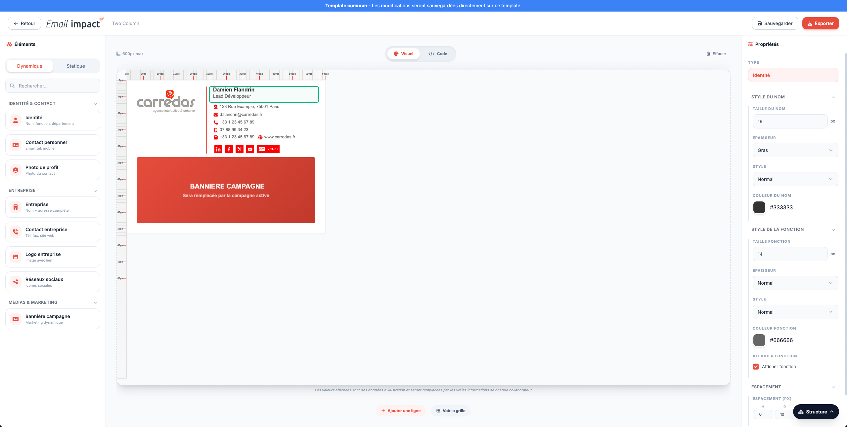The image size is (847, 427).
Task: Switch to the Statique tab
Action: coord(76,66)
